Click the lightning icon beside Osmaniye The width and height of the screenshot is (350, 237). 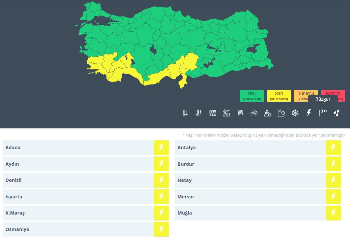tap(161, 229)
